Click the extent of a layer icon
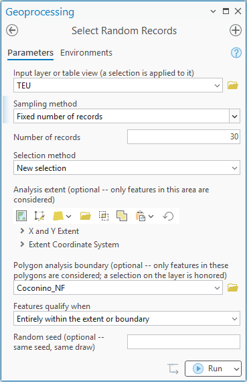The height and width of the screenshot is (382, 247). pyautogui.click(x=58, y=216)
